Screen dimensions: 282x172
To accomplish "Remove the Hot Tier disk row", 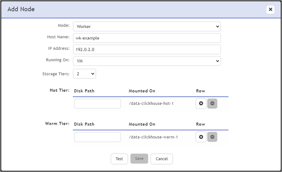I will tap(212, 104).
